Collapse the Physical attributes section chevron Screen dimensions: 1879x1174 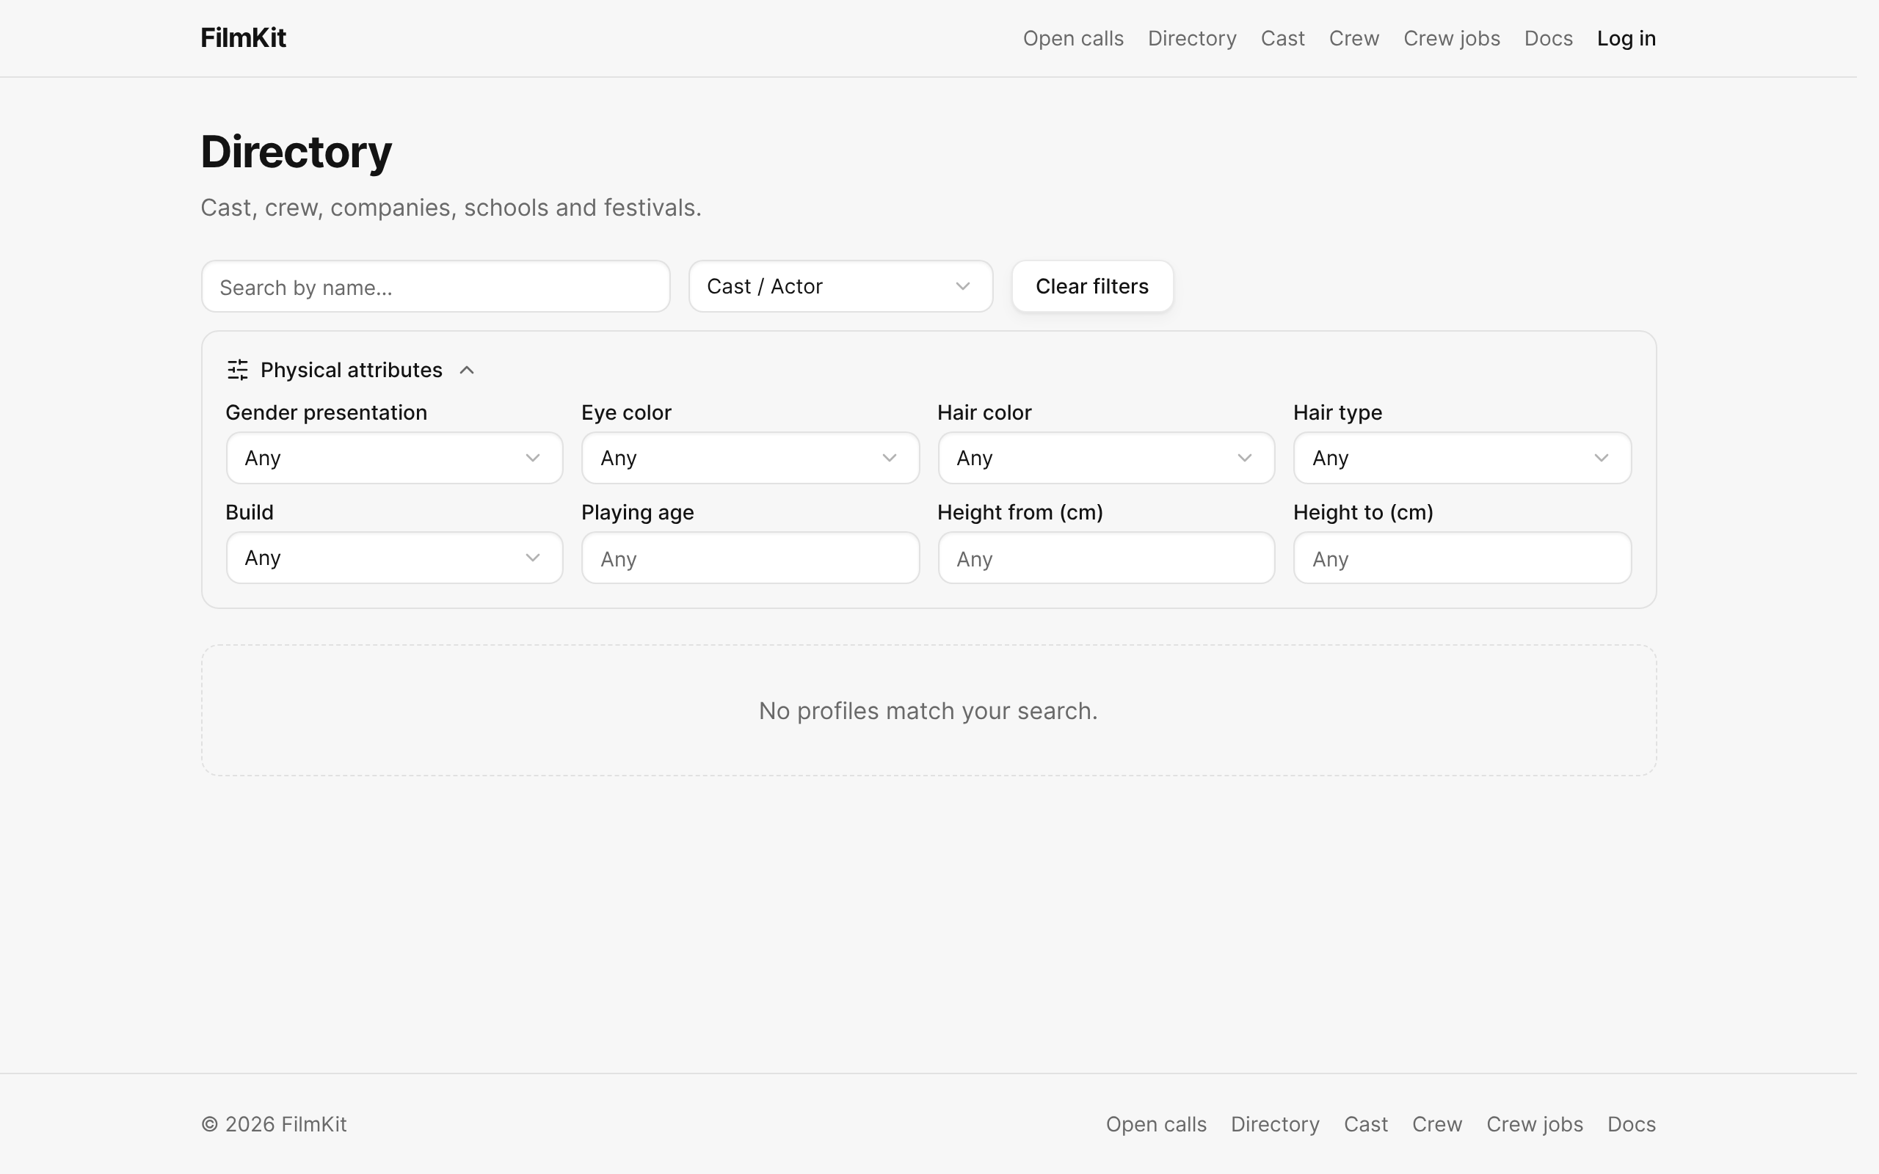pyautogui.click(x=467, y=371)
